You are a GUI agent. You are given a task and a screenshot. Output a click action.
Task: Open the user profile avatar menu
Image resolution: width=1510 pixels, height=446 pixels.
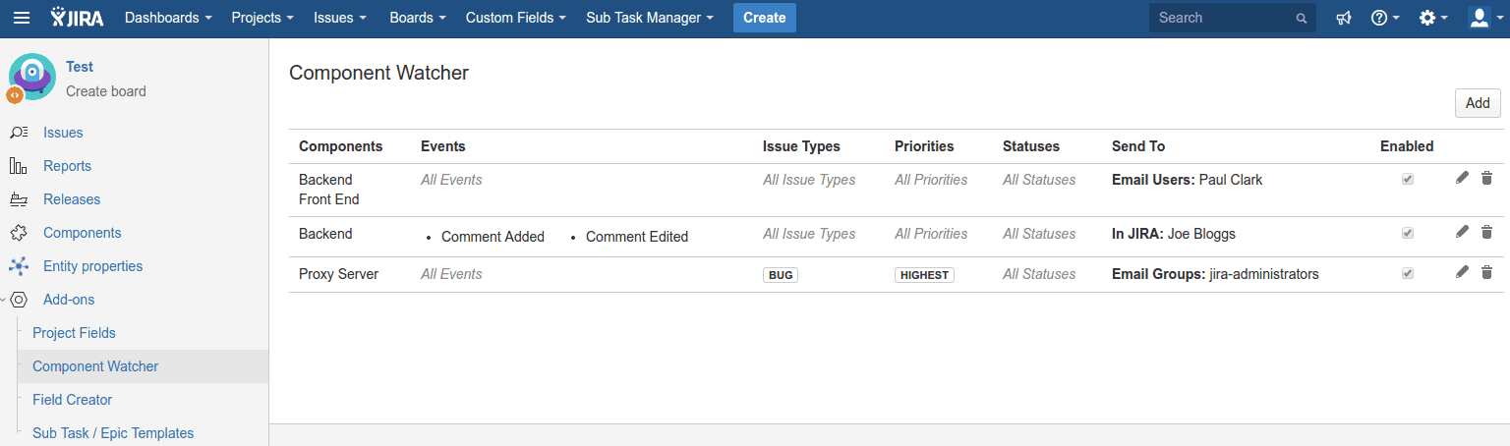(x=1484, y=18)
